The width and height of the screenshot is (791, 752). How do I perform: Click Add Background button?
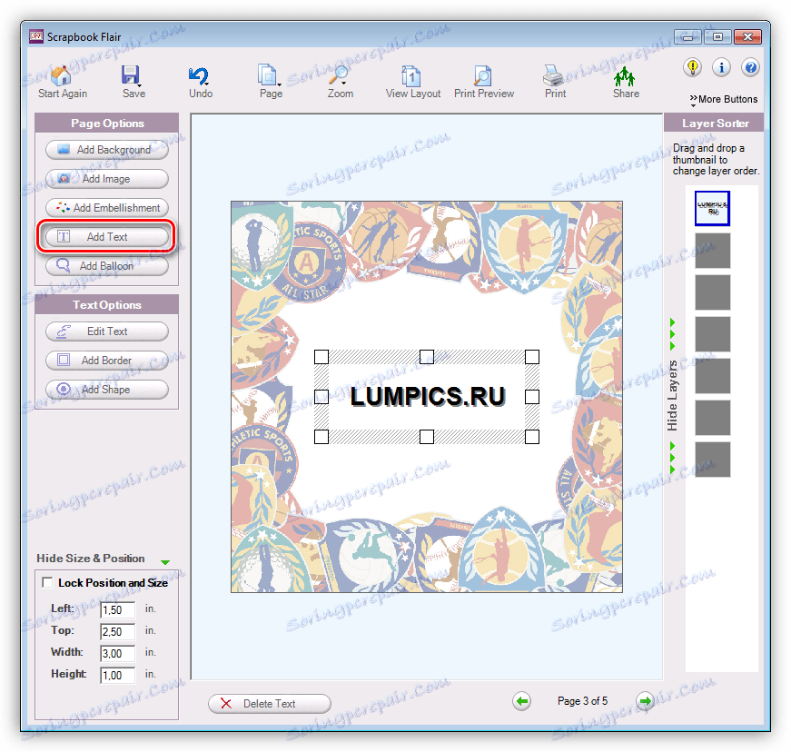[107, 150]
